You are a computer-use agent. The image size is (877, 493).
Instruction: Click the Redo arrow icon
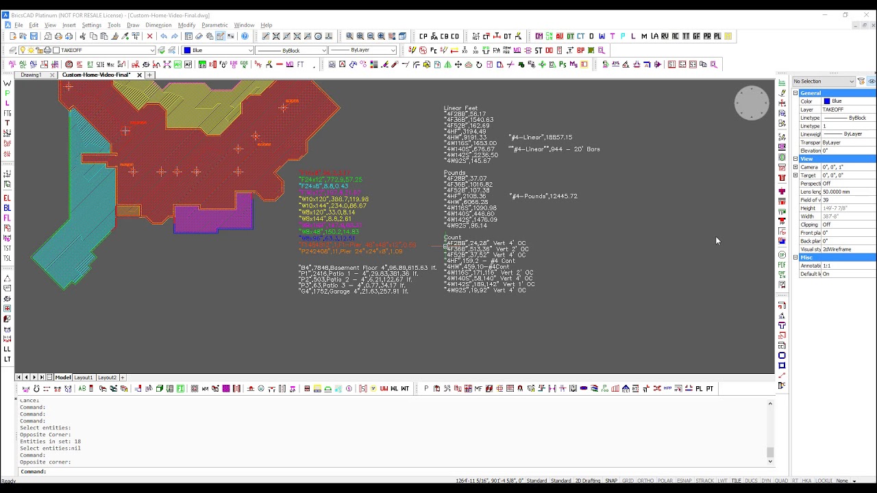click(x=174, y=36)
